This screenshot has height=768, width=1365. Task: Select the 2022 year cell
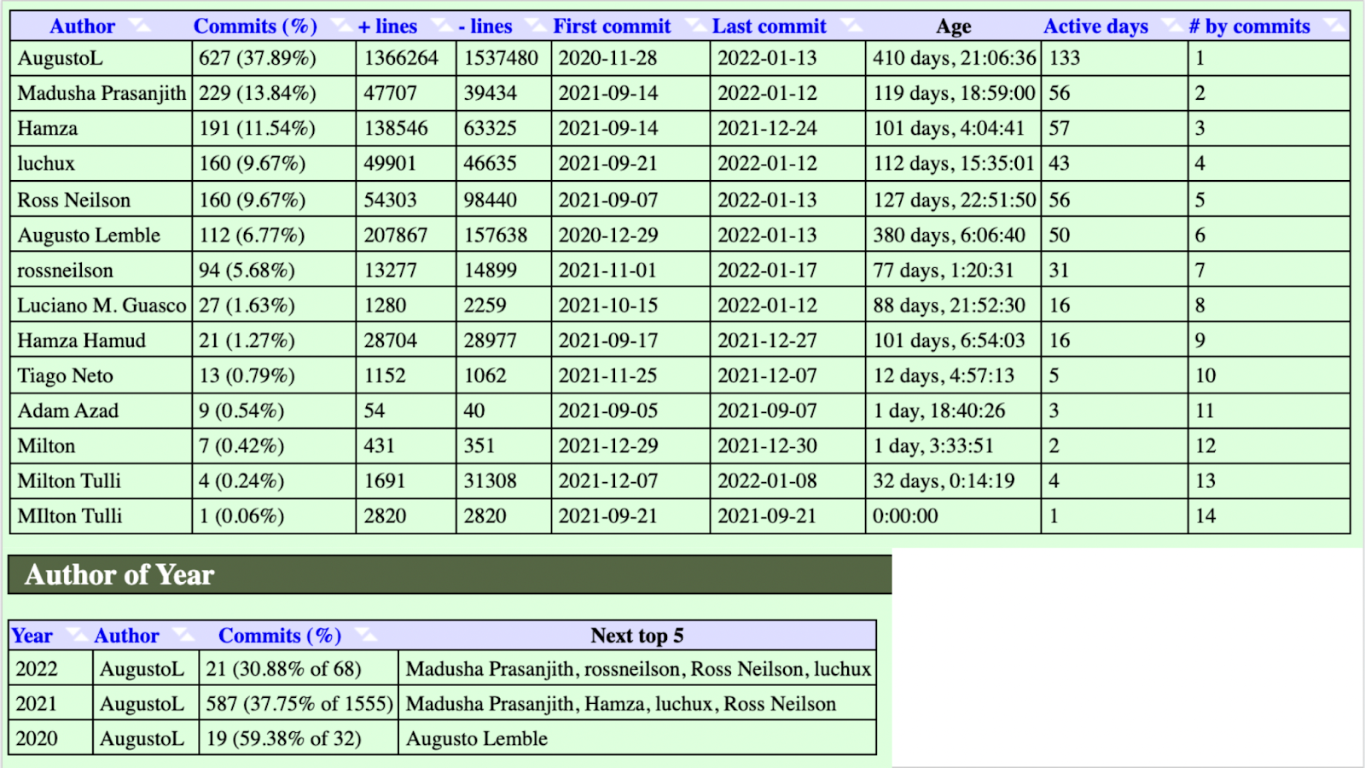click(x=50, y=669)
